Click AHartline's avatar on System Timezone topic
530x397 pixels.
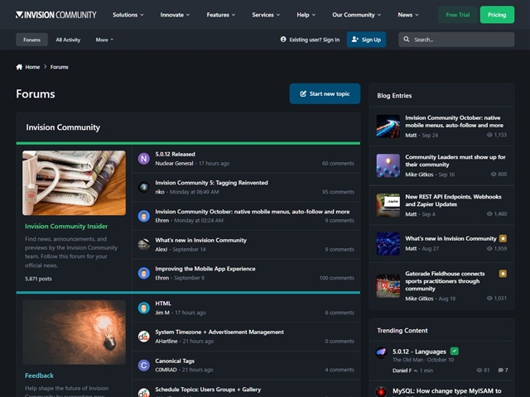[x=143, y=337]
